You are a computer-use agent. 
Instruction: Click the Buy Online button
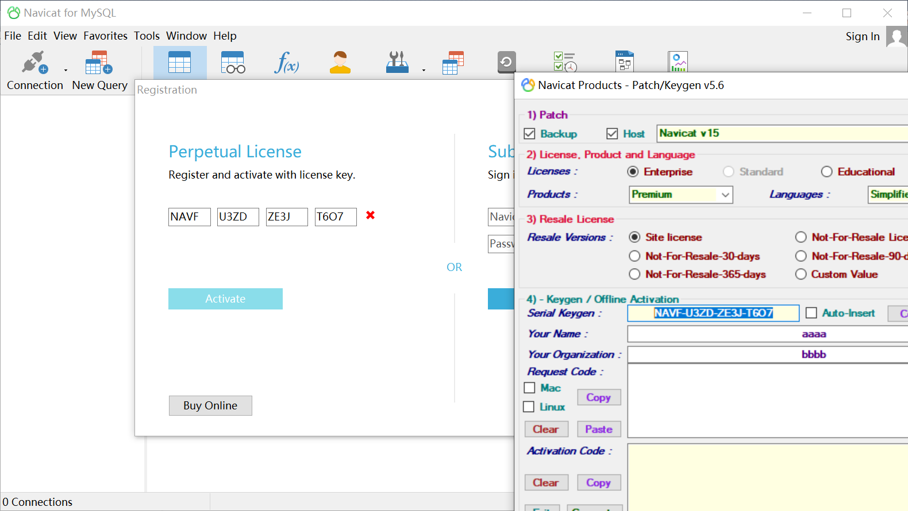click(210, 405)
